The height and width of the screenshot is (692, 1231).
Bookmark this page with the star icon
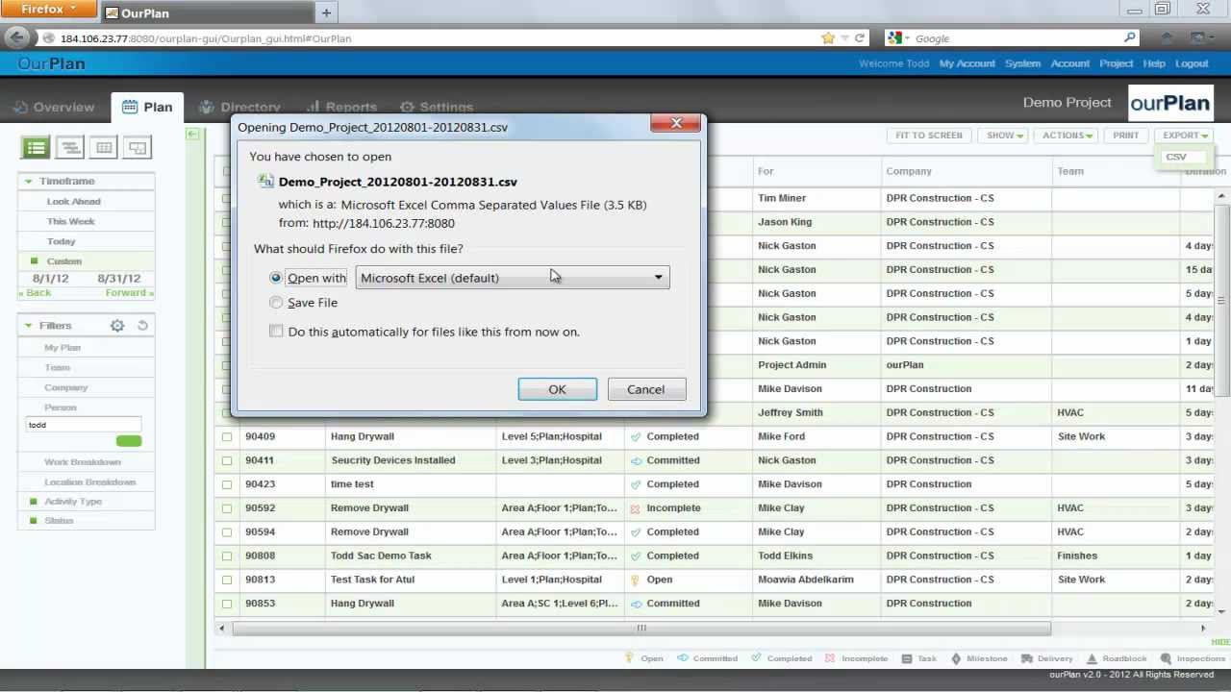point(828,37)
